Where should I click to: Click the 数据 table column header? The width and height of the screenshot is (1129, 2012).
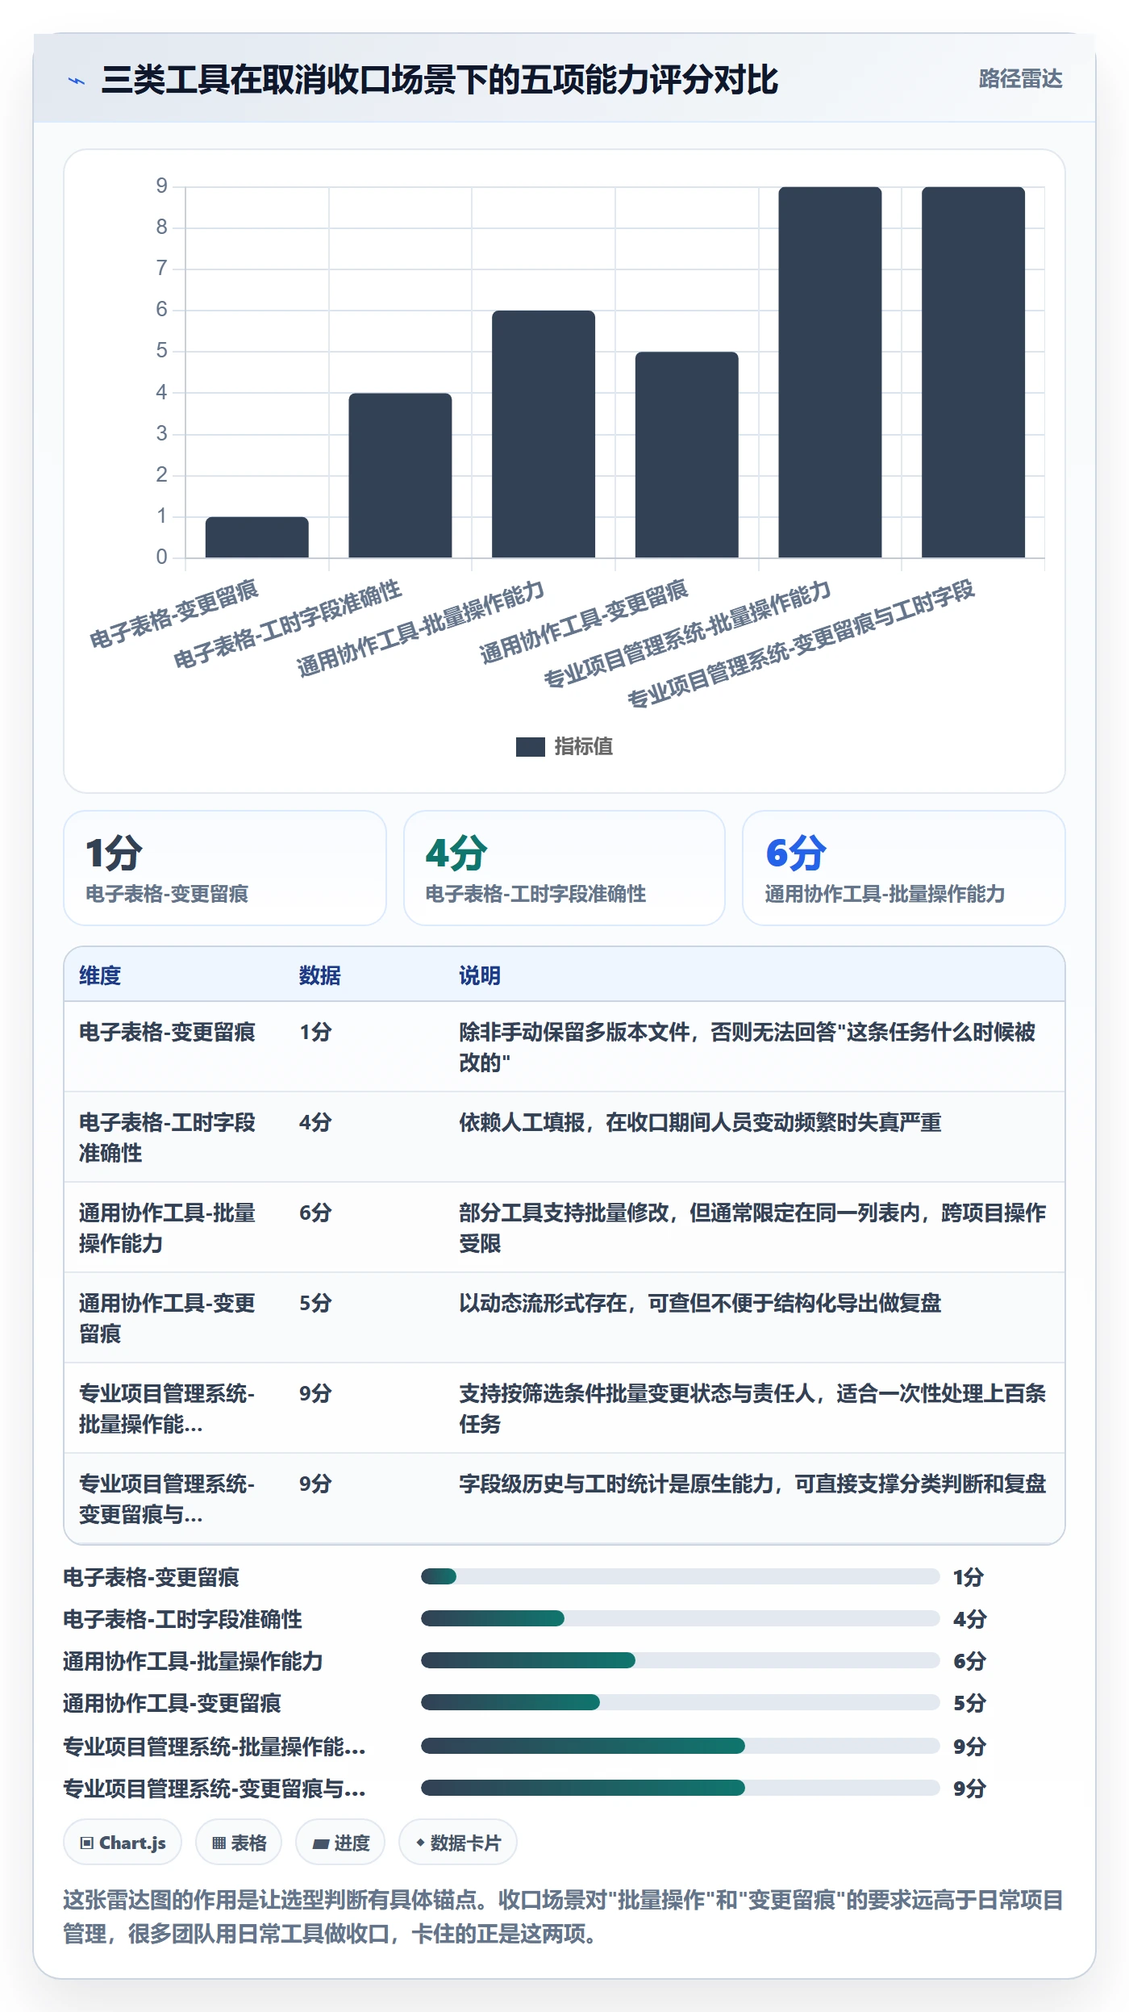(320, 975)
